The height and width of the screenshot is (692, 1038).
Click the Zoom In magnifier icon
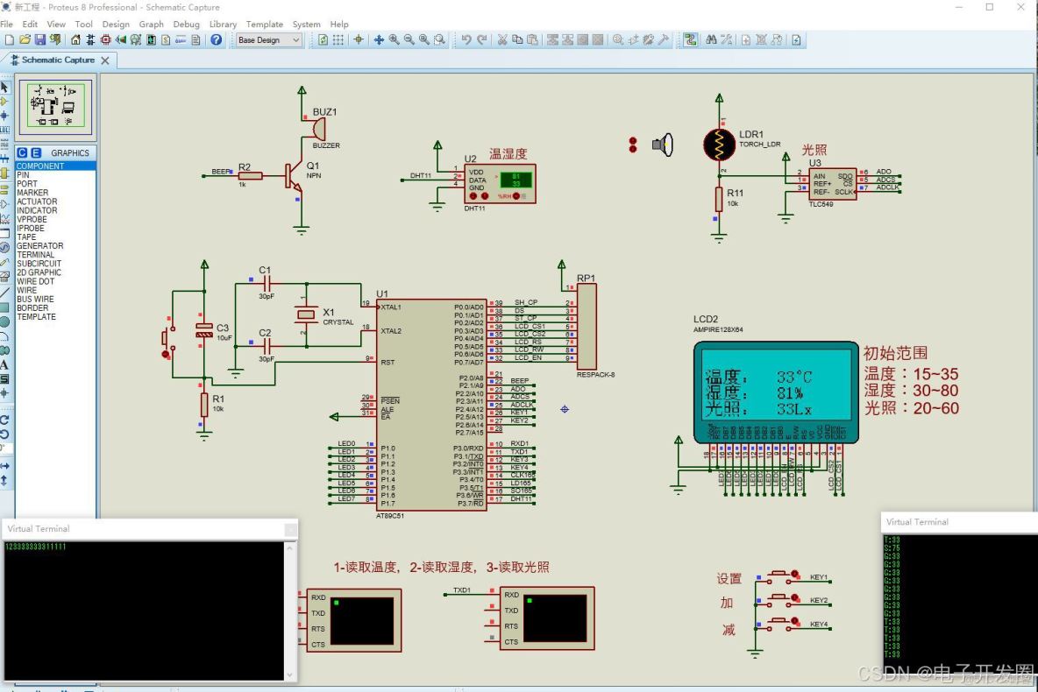(395, 40)
